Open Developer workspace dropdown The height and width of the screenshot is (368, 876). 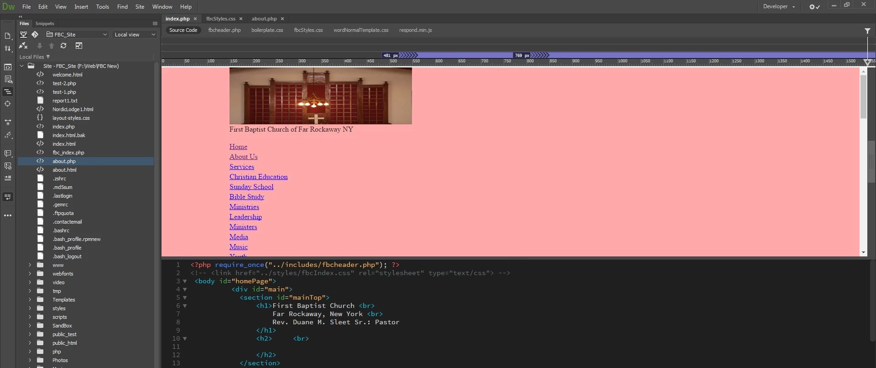click(x=779, y=6)
